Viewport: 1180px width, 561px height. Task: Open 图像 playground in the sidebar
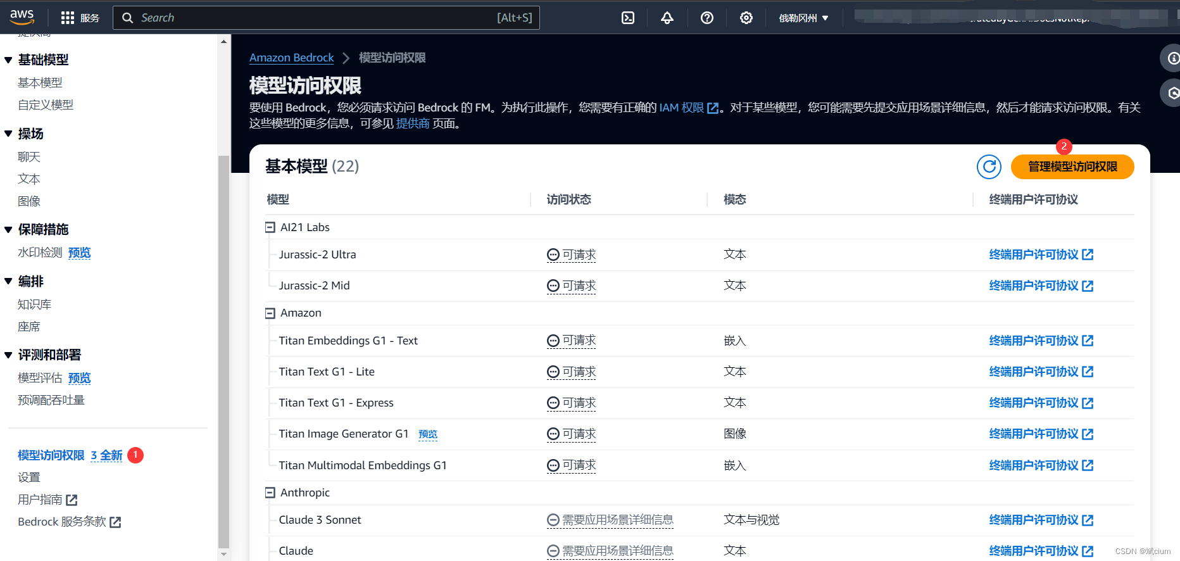point(29,201)
